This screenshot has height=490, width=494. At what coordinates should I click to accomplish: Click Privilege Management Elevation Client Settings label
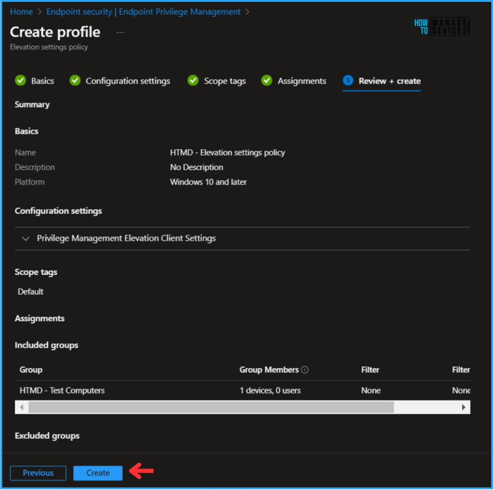[x=126, y=238]
